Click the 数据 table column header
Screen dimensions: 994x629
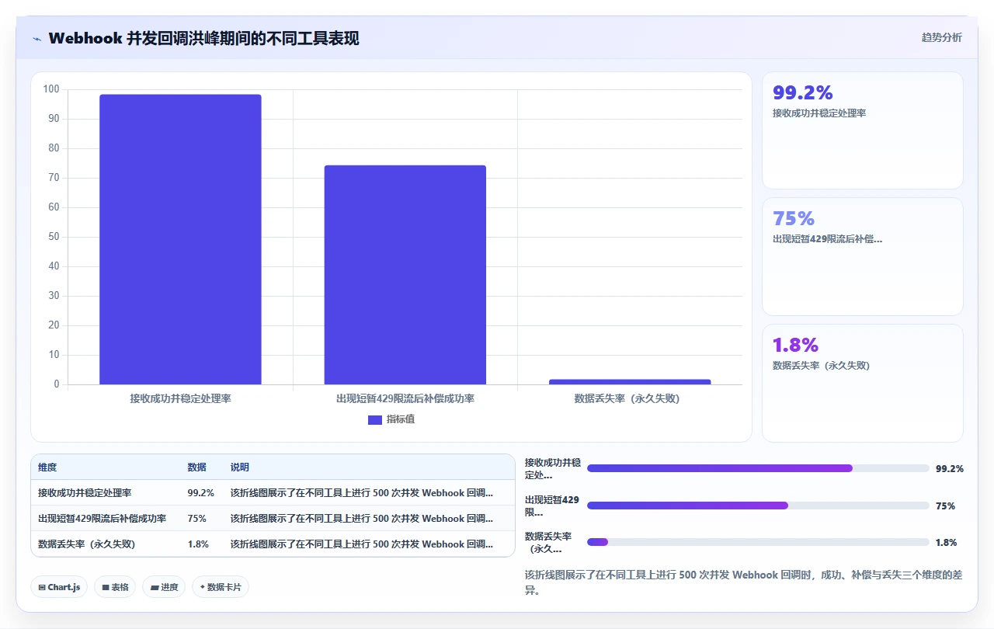click(196, 467)
